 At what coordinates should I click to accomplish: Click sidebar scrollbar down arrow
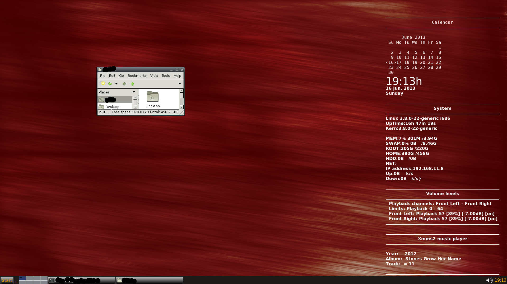tap(135, 107)
